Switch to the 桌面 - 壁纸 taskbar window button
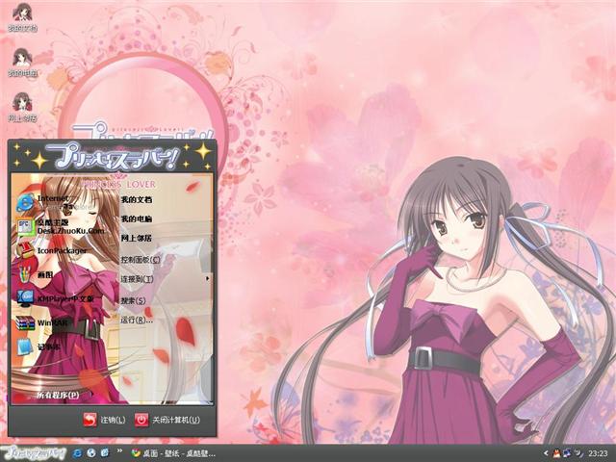This screenshot has height=462, width=616. (x=173, y=453)
